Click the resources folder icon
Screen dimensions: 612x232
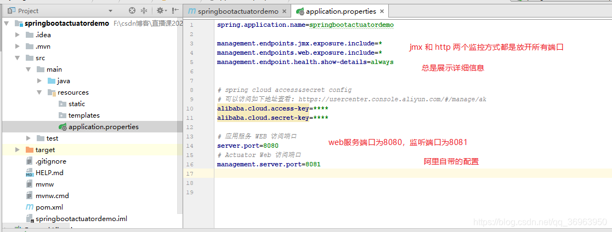pos(51,92)
